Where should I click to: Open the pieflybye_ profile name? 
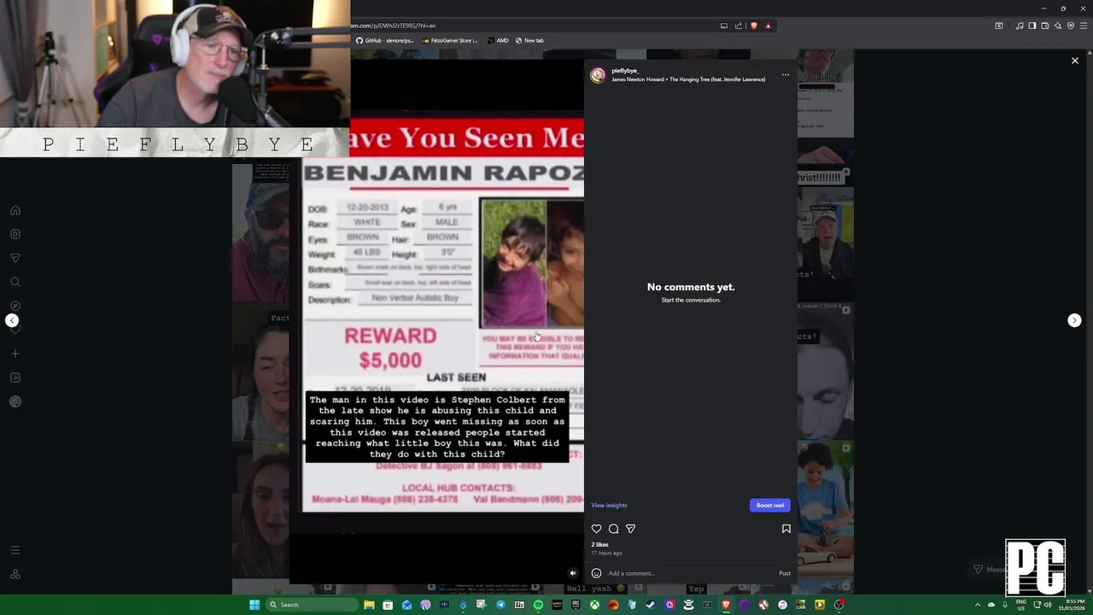point(625,70)
